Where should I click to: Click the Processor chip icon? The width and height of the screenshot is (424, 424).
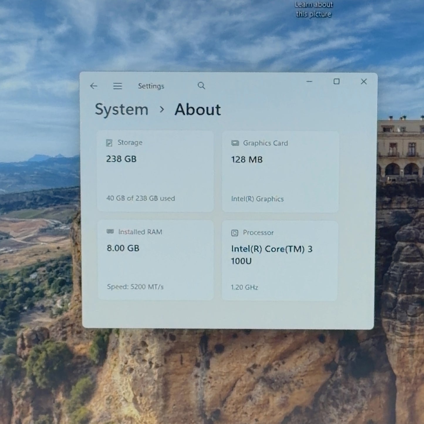235,233
